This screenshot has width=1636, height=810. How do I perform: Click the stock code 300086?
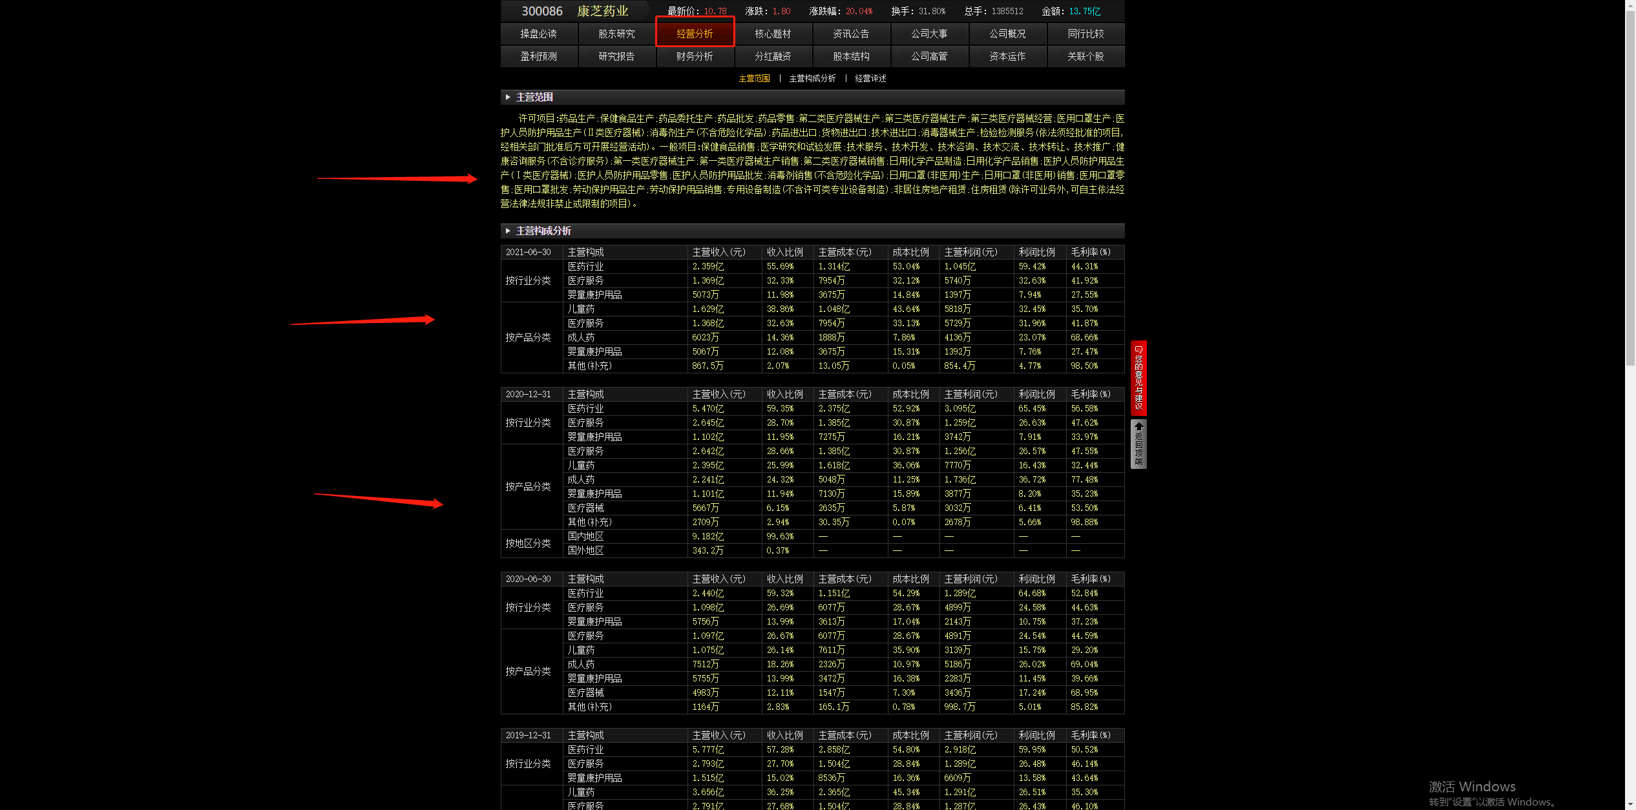click(x=542, y=11)
